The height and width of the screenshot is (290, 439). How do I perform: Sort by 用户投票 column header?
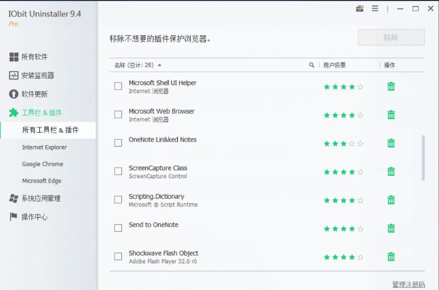tap(334, 65)
